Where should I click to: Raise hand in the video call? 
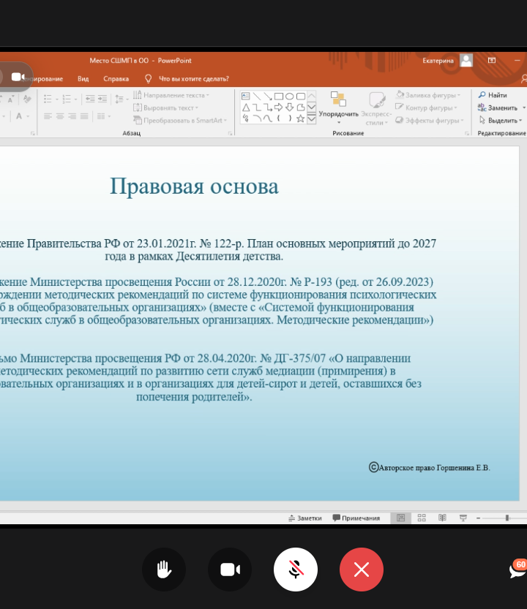tap(164, 570)
